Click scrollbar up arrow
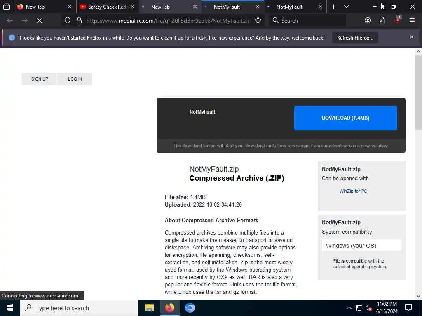The image size is (422, 316). point(418,51)
